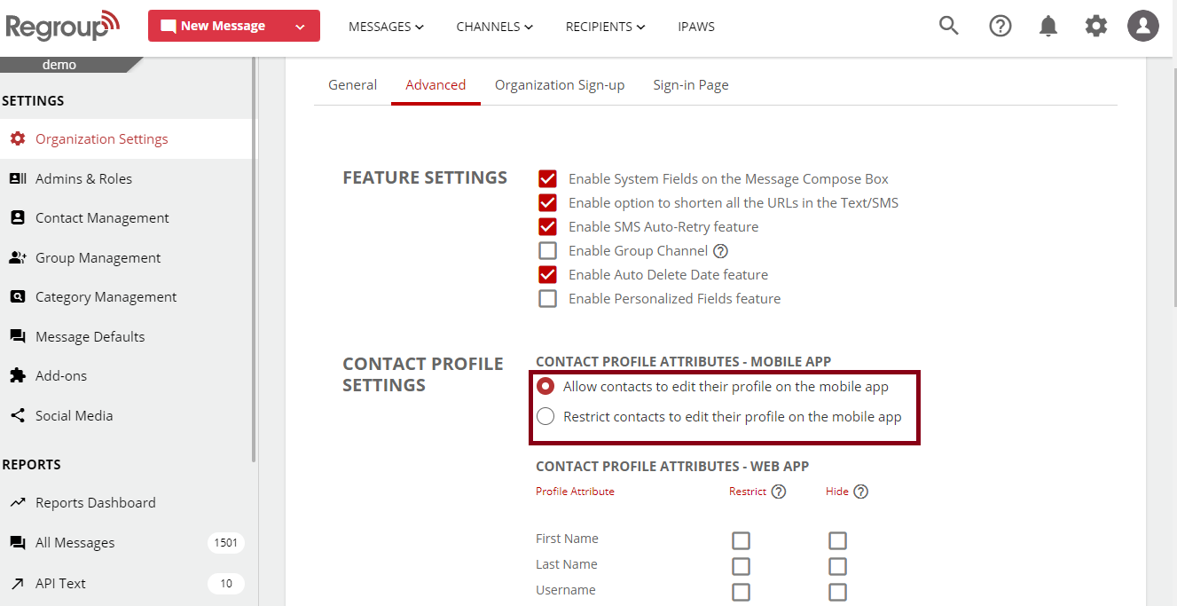1177x606 pixels.
Task: Uncheck Enable SMS Auto-Retry feature
Action: pos(548,227)
